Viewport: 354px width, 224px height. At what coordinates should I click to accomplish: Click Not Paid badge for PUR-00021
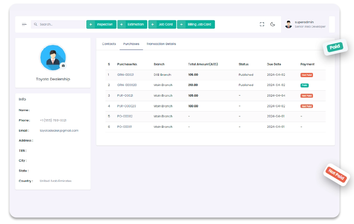tap(307, 96)
